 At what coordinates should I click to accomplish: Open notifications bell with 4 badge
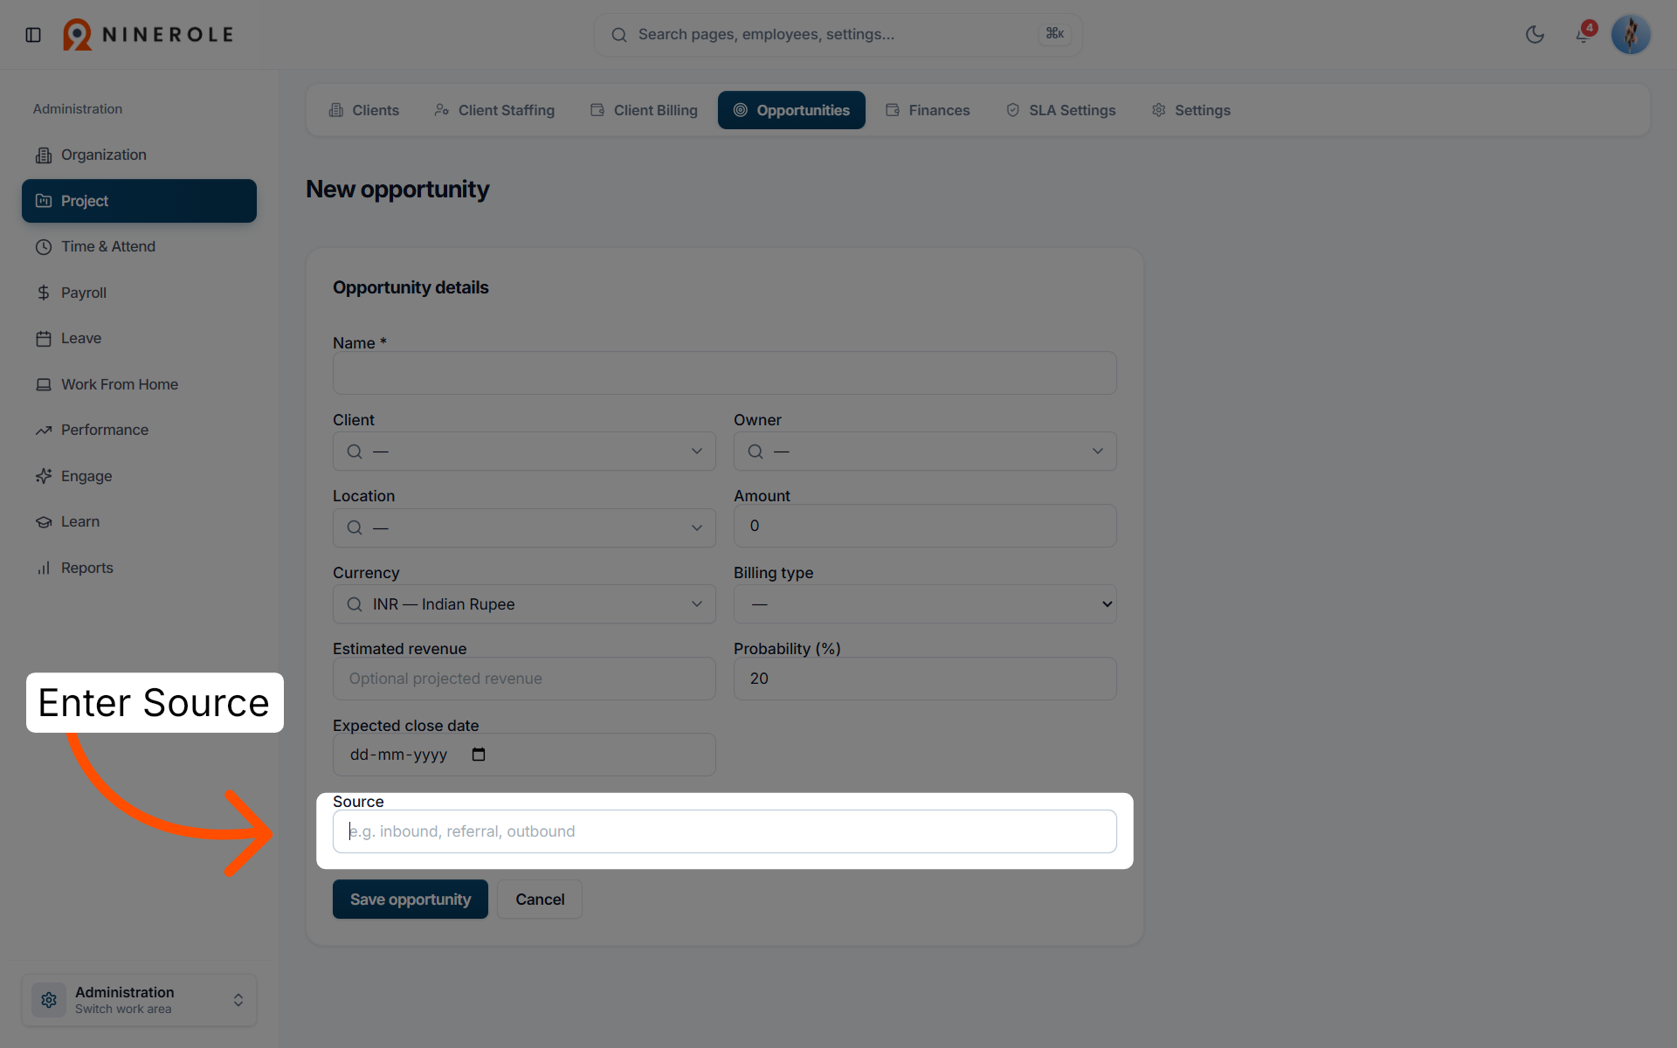(1583, 35)
